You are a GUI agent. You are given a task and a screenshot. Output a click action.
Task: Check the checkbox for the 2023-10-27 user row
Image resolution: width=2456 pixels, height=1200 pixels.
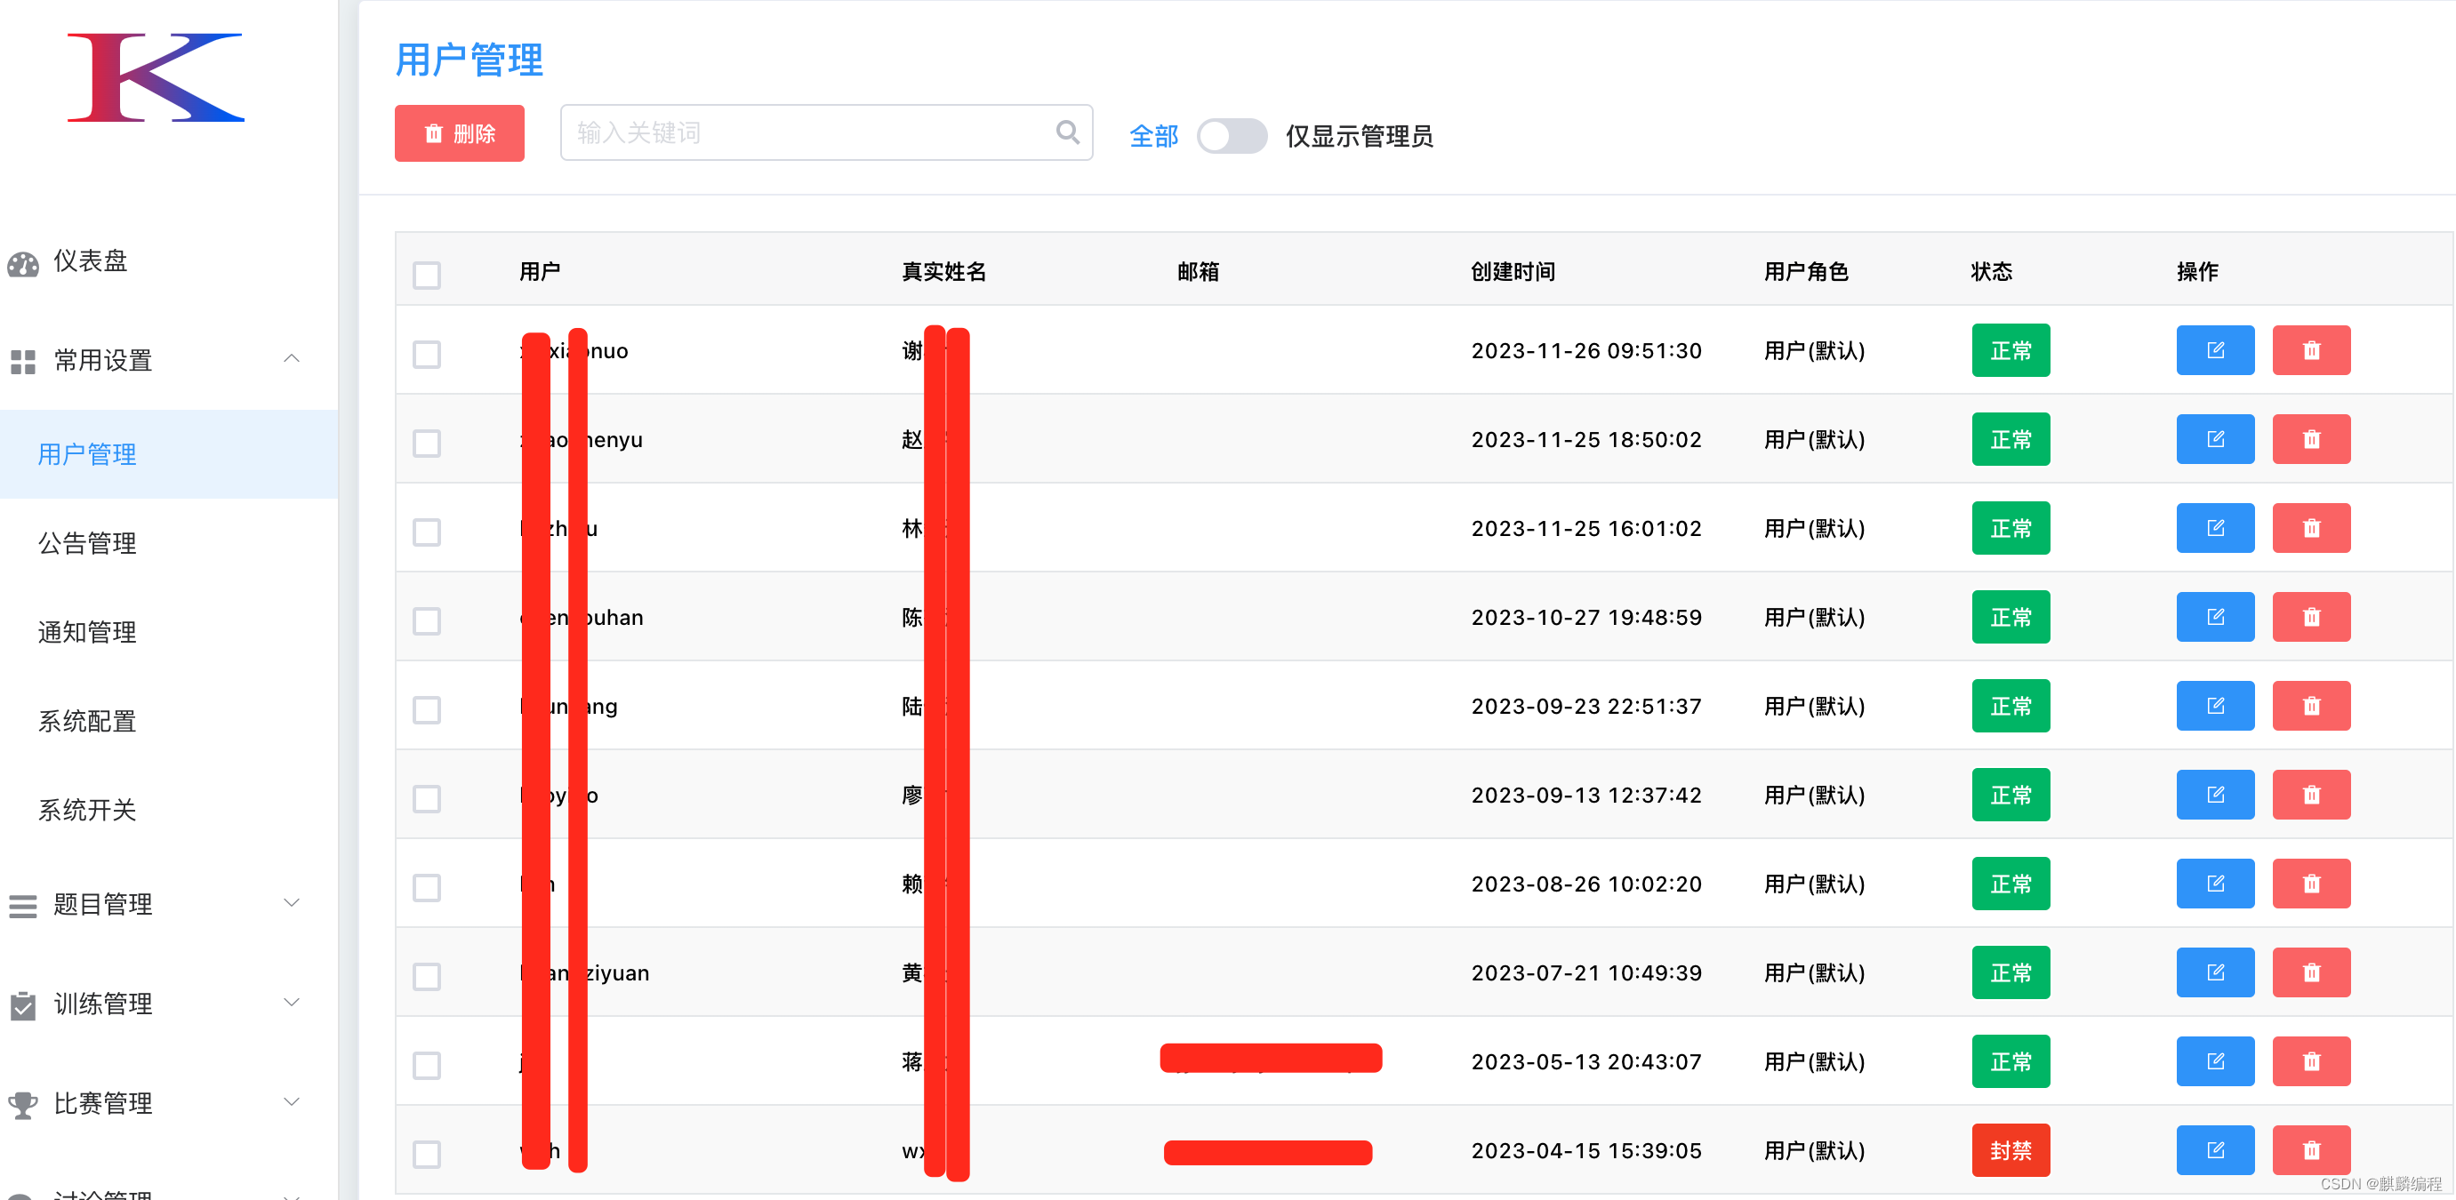(x=426, y=620)
